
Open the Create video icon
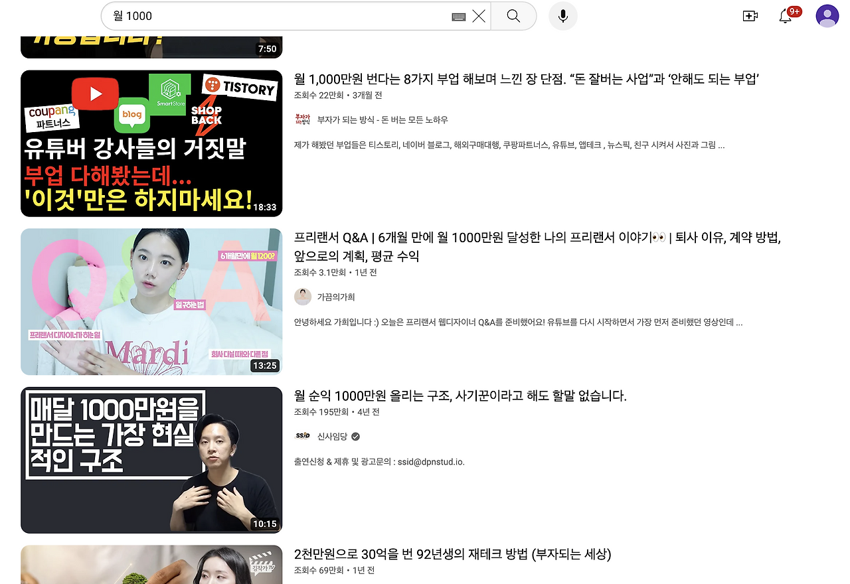point(750,16)
